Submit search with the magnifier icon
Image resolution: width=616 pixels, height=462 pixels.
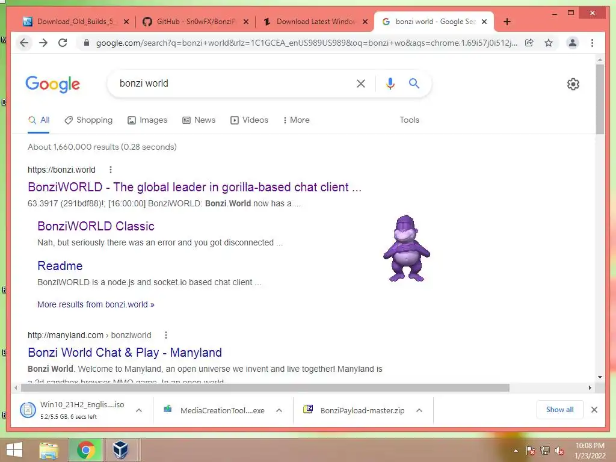[x=414, y=83]
